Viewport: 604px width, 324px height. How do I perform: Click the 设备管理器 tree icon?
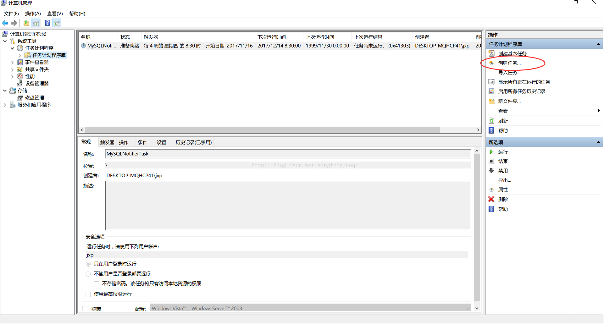(x=20, y=83)
